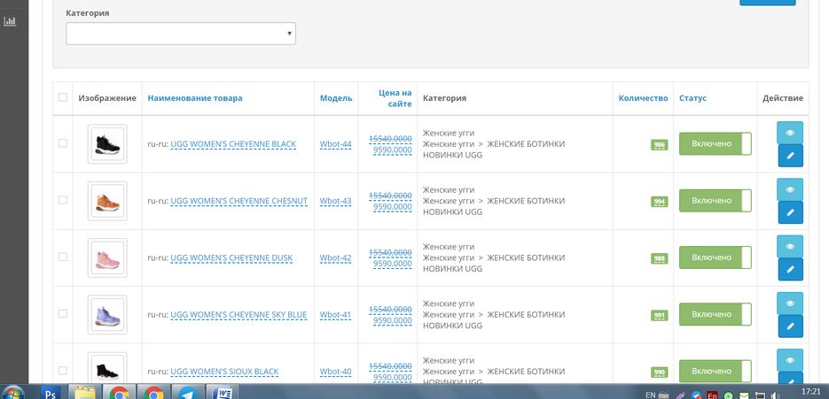The height and width of the screenshot is (399, 829).
Task: Sort by the Статус column header
Action: pyautogui.click(x=692, y=98)
